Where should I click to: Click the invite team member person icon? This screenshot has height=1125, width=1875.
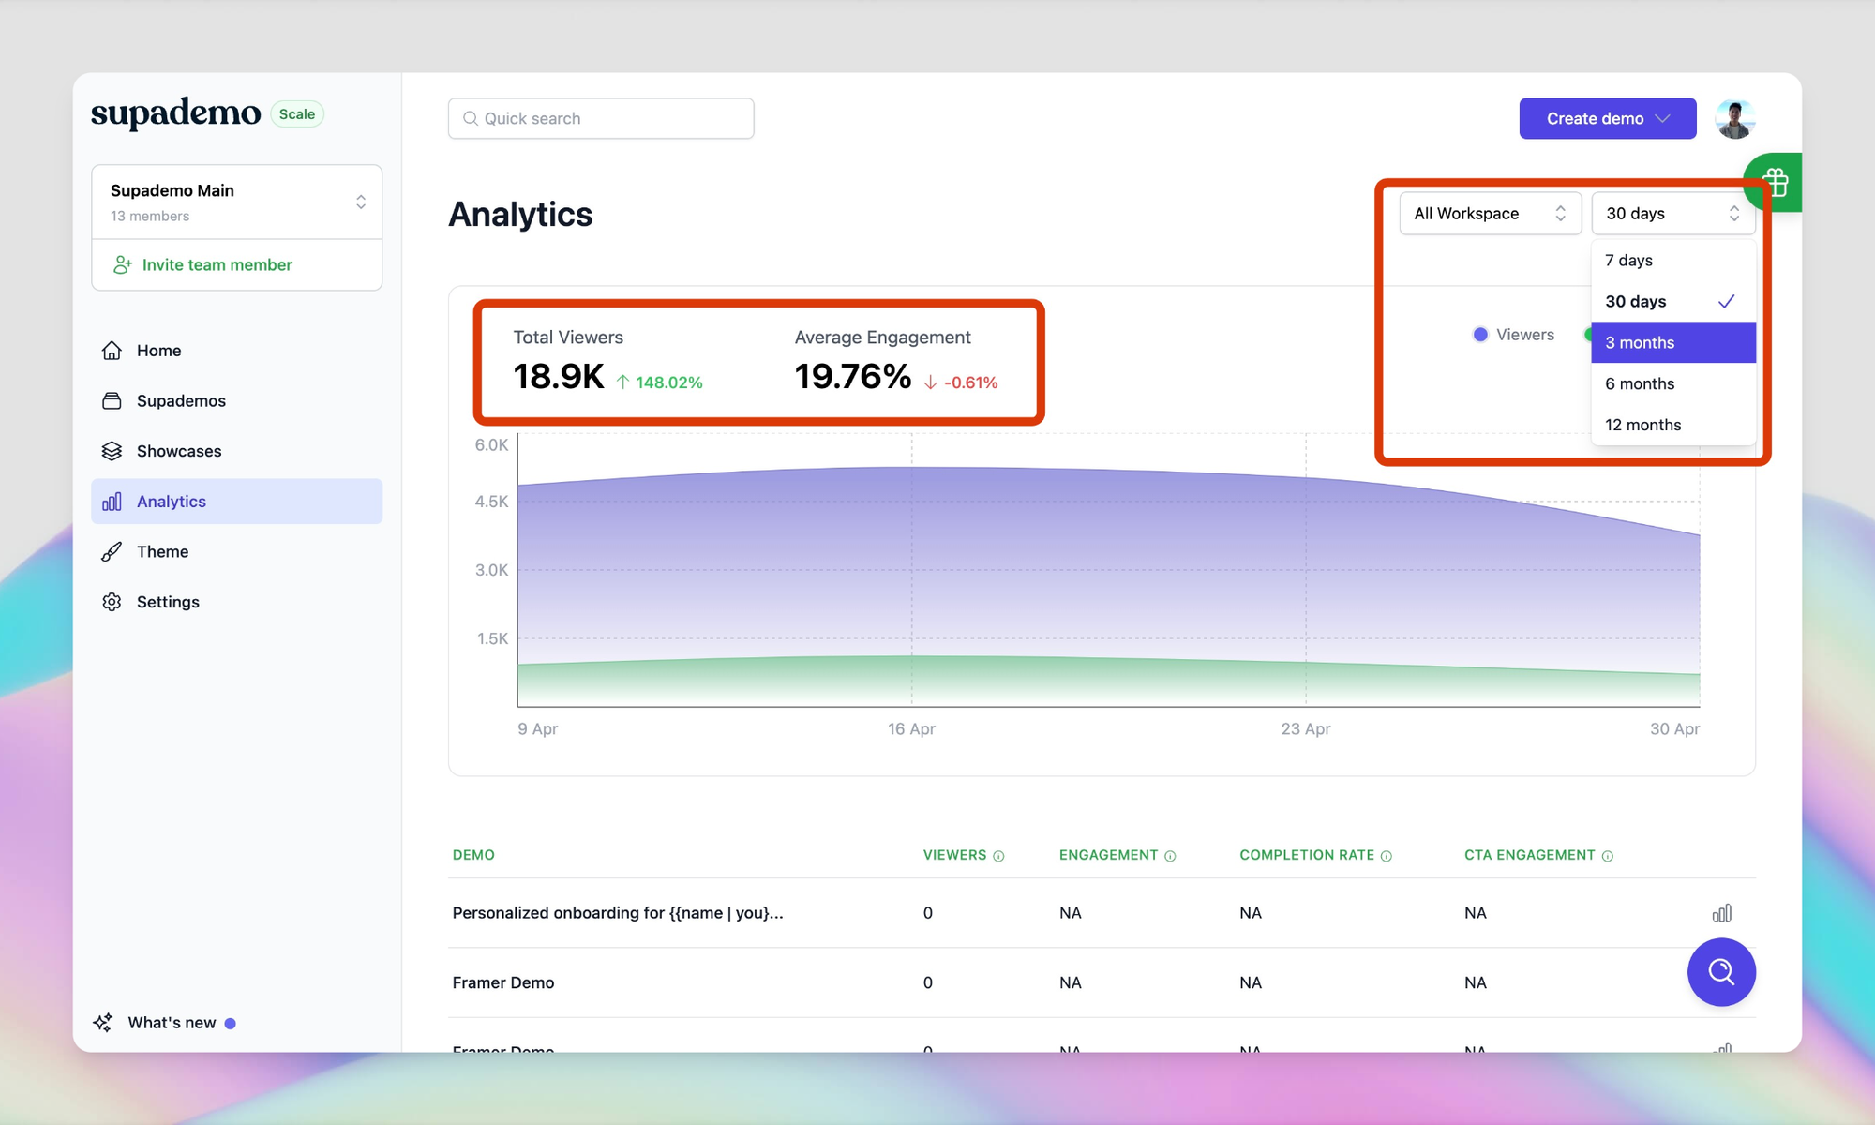click(x=123, y=265)
